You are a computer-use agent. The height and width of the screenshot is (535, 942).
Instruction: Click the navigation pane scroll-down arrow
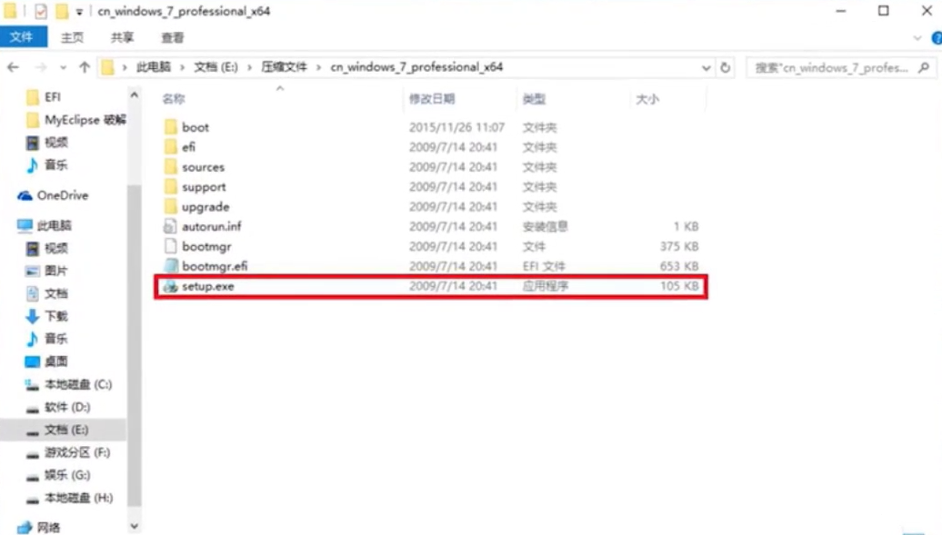coord(135,527)
